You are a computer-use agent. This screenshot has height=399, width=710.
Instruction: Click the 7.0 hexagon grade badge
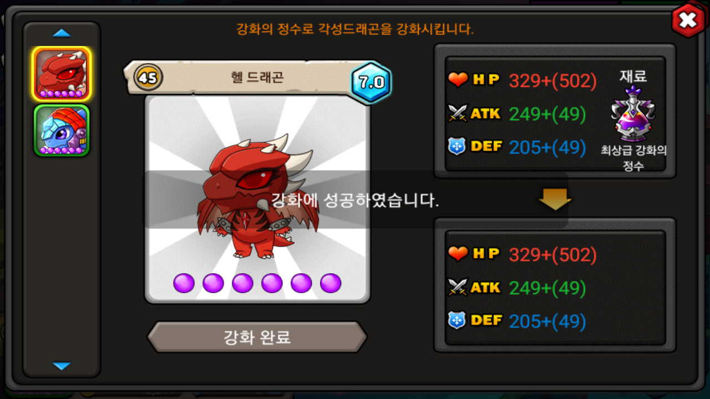click(x=372, y=83)
